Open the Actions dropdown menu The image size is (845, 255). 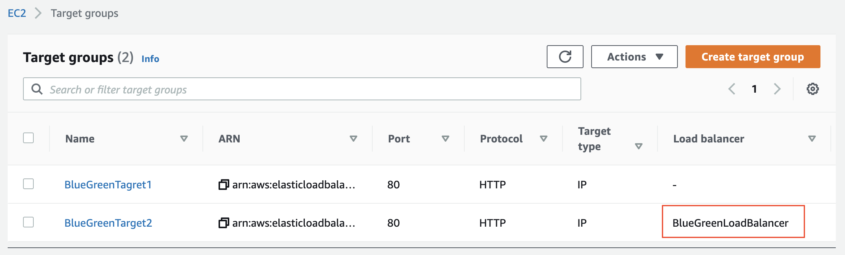pyautogui.click(x=634, y=57)
